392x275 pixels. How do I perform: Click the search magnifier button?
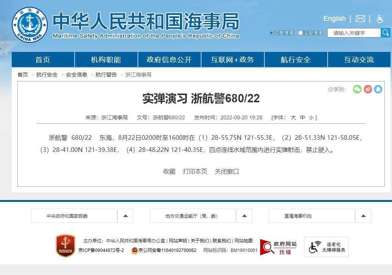point(386,33)
